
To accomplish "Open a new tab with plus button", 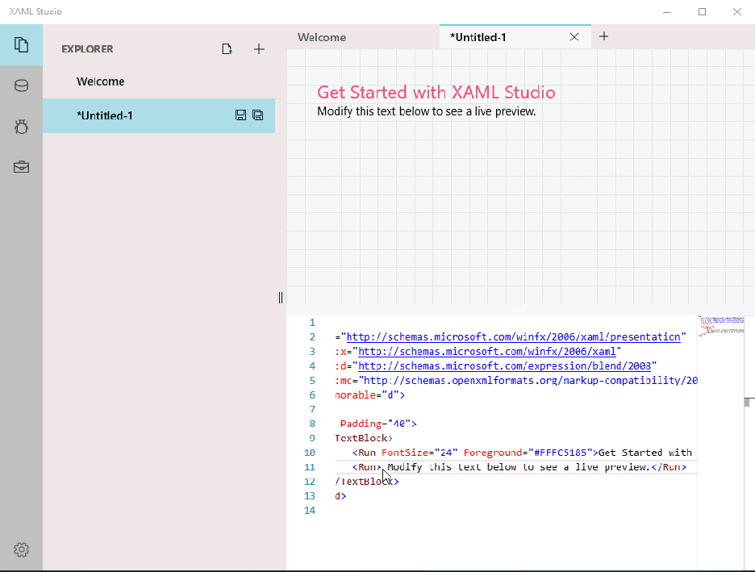I will 604,36.
